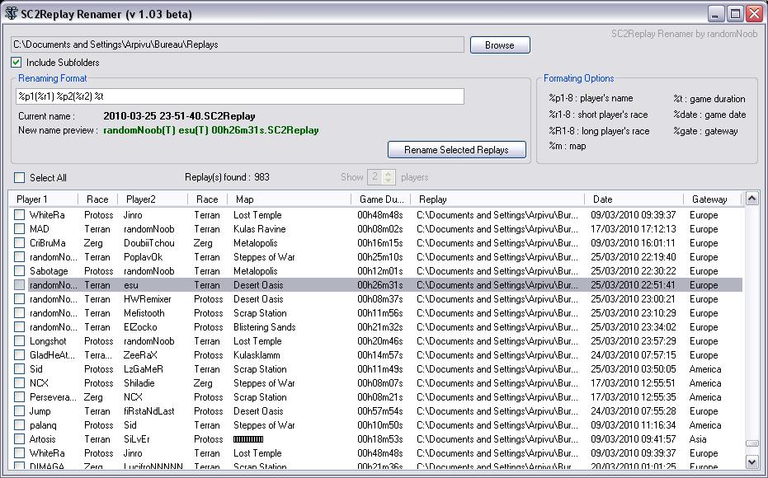Sort list by Map column header
This screenshot has width=768, height=478.
(x=289, y=199)
